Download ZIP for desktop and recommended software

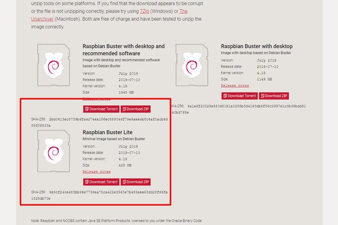(136, 109)
